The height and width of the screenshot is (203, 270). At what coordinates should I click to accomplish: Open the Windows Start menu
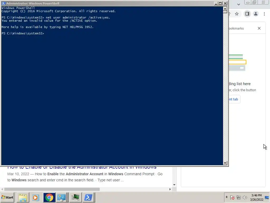pos(7,197)
